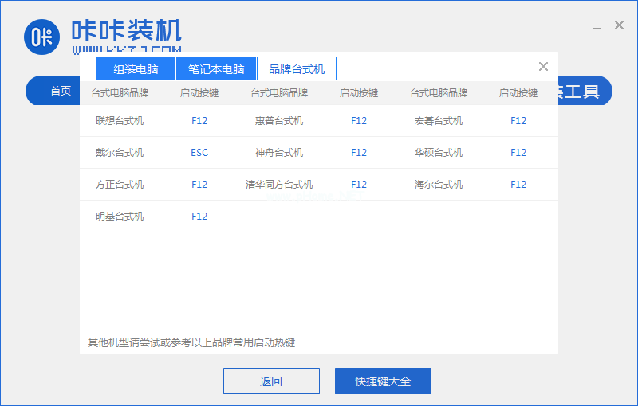The width and height of the screenshot is (638, 406).
Task: Go to the 首页 navigation item
Action: coord(61,91)
